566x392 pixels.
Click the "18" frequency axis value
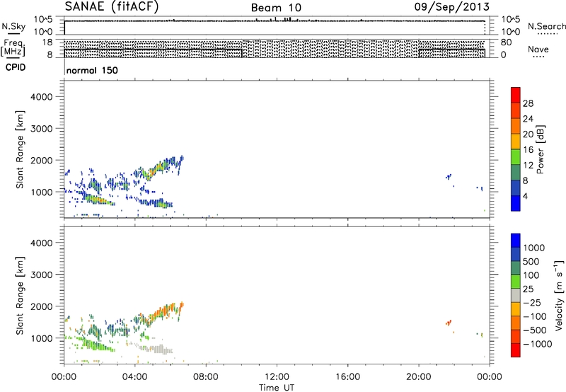47,42
